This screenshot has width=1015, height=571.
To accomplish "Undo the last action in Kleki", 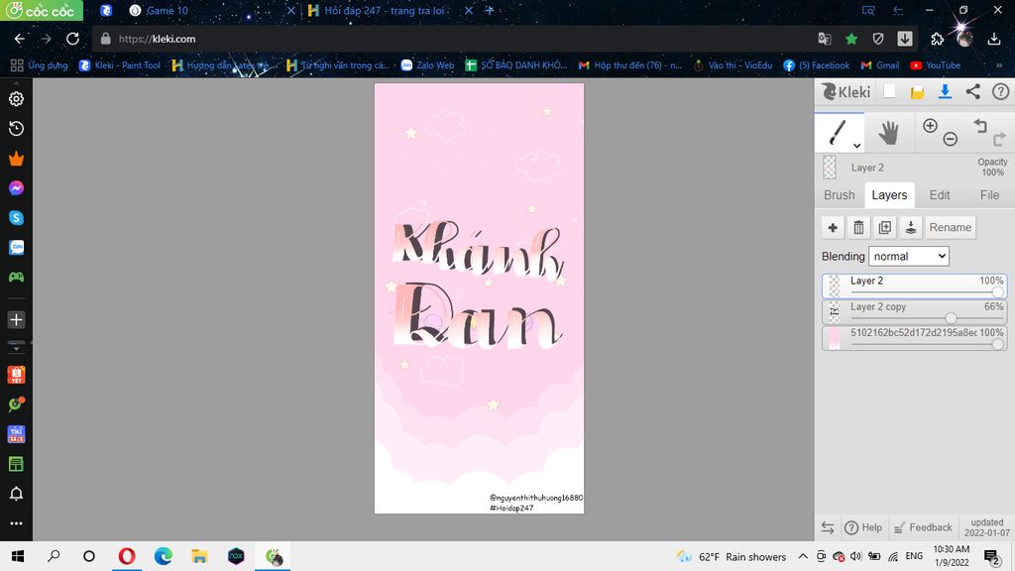I will pos(980,125).
